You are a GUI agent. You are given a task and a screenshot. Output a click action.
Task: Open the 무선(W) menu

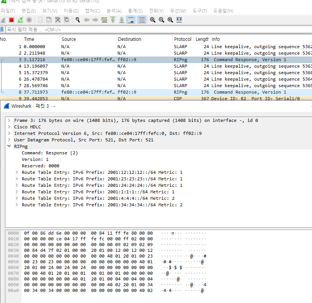click(x=178, y=11)
